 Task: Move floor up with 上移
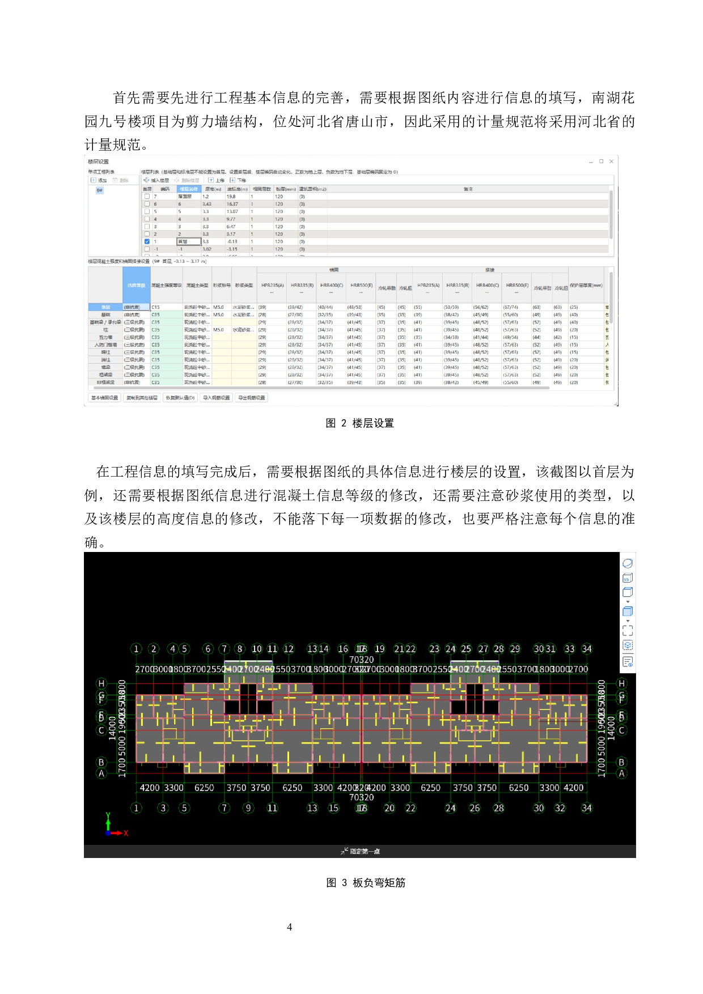click(x=217, y=180)
